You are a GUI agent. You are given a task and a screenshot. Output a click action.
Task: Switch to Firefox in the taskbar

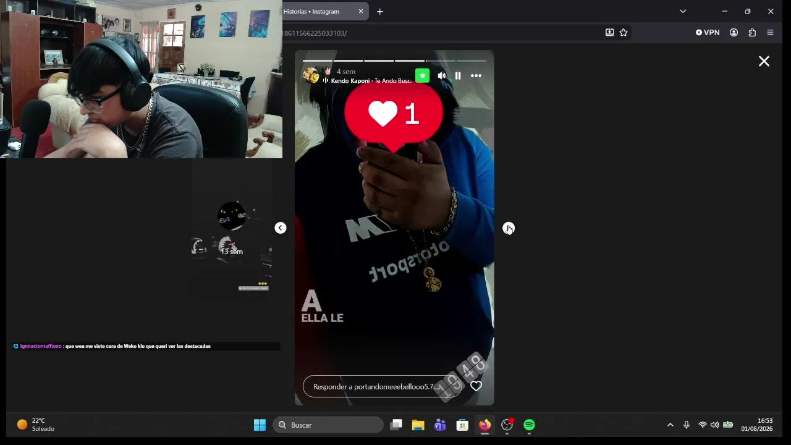(x=484, y=425)
